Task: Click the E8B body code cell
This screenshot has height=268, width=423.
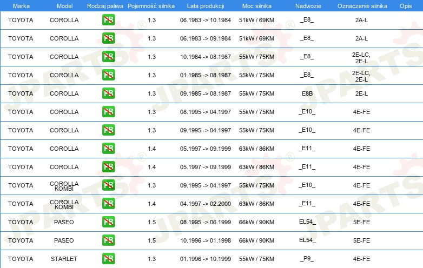Action: (x=307, y=93)
